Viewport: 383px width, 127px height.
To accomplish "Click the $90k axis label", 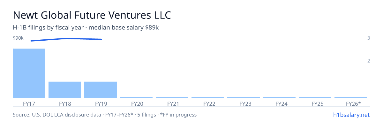I will [x=18, y=38].
